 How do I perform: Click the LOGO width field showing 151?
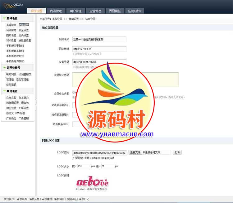pos(84,166)
